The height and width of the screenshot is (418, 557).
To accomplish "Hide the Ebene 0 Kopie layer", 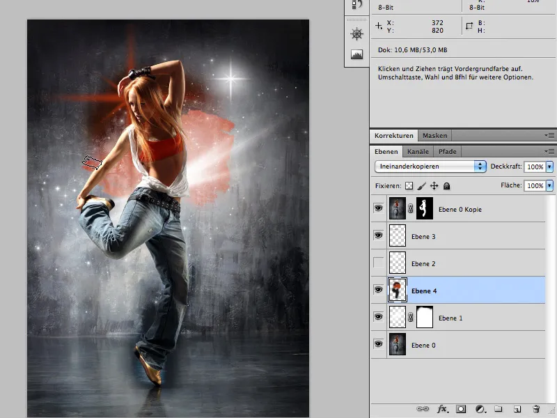I will click(379, 209).
